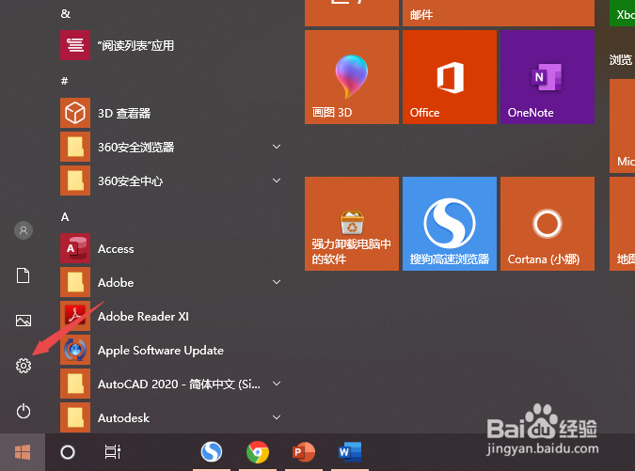Open the 强力卸载电脑中的软件 tile

coord(352,224)
